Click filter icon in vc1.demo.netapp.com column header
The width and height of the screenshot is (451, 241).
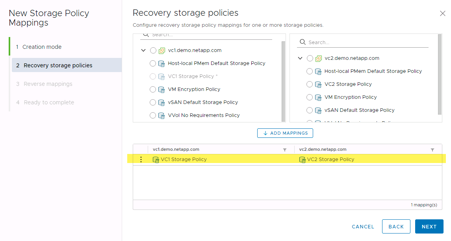[x=285, y=150]
